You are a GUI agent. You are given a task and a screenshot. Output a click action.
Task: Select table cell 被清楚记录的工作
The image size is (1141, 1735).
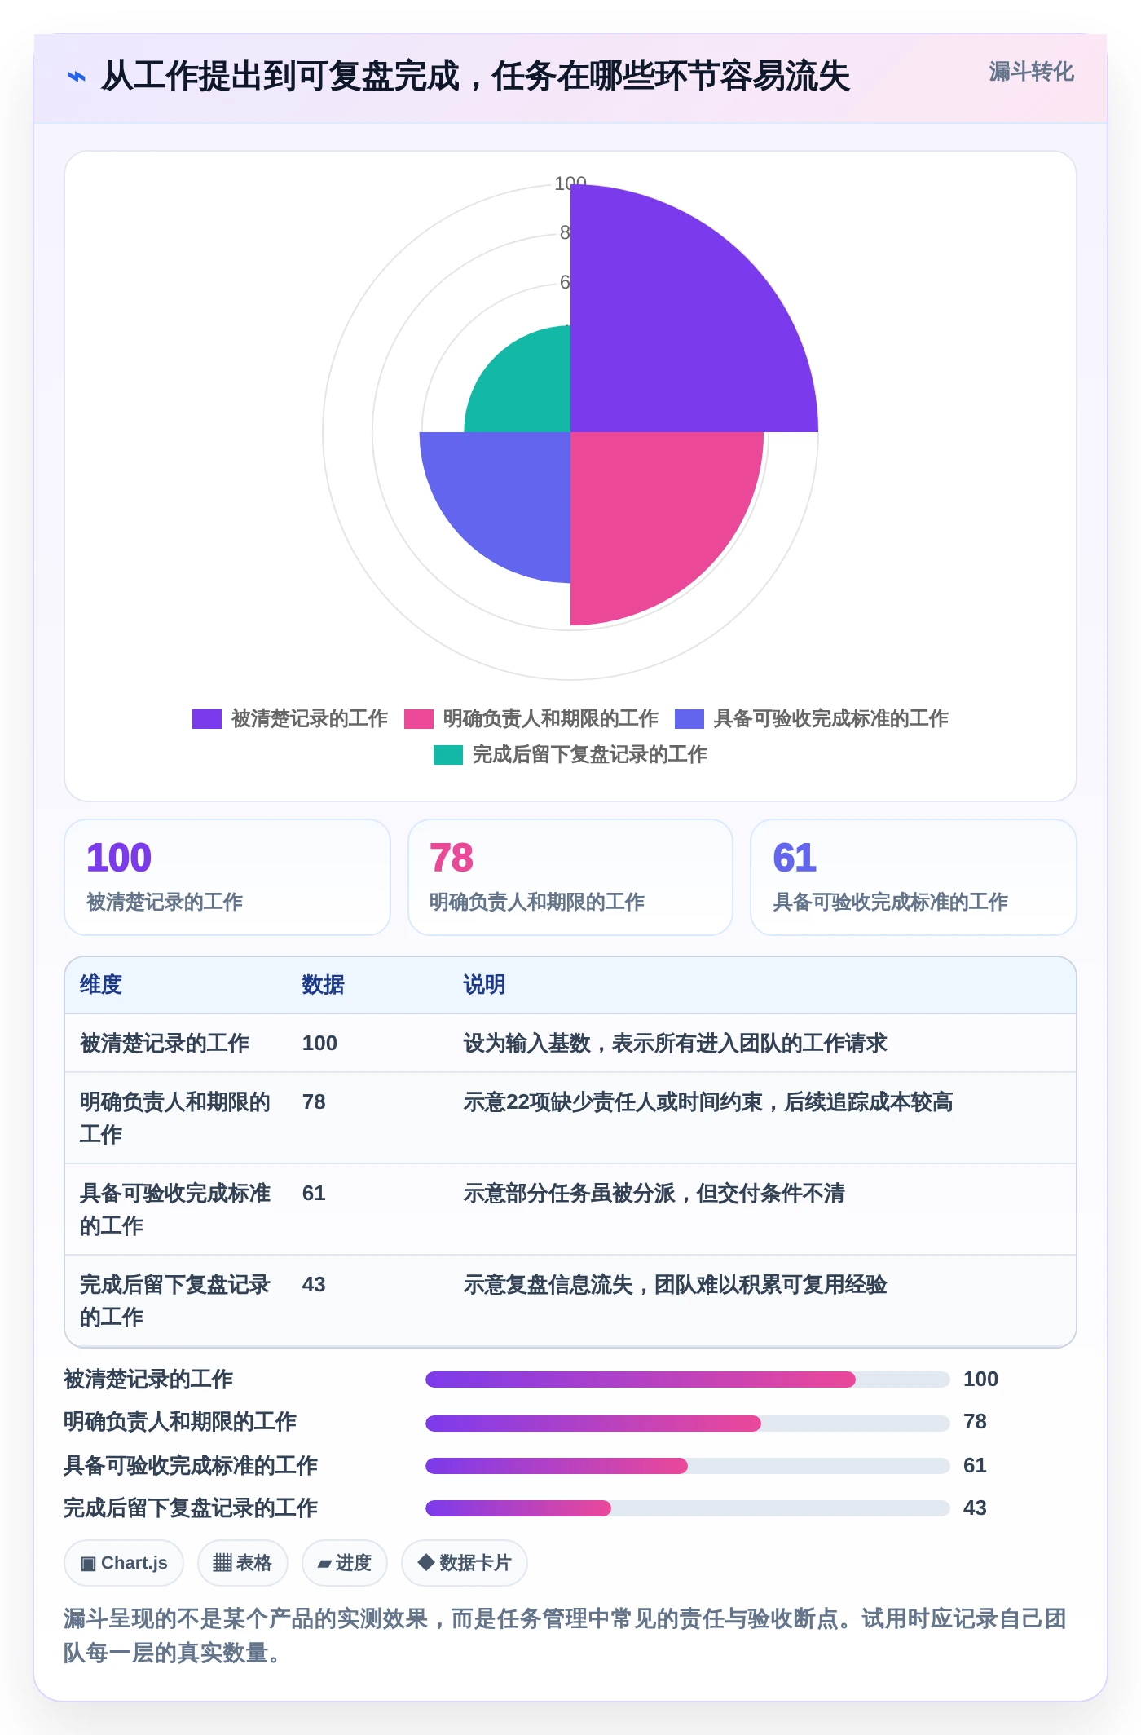pos(165,1044)
